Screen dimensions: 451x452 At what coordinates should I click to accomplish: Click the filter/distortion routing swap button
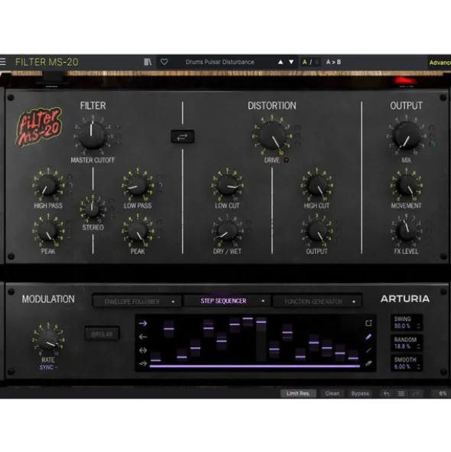click(183, 137)
